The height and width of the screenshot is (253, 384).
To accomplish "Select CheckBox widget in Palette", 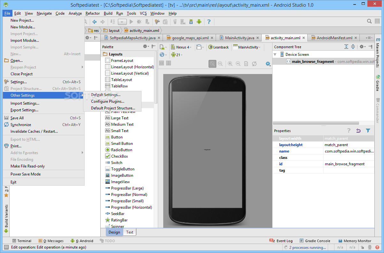I will [119, 156].
